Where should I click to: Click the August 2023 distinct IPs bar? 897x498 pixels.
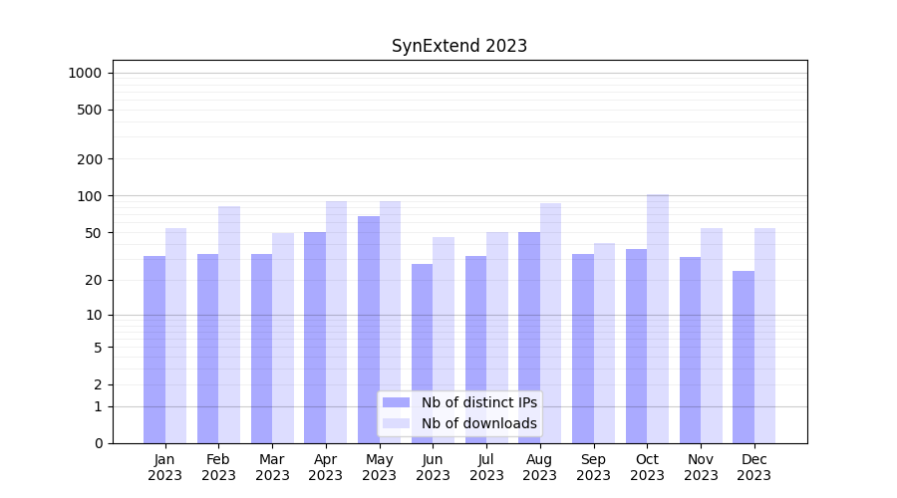pyautogui.click(x=529, y=337)
